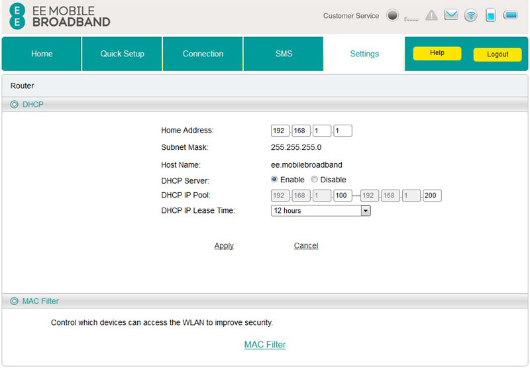Open the warning triangle alert icon
The width and height of the screenshot is (530, 368).
431,15
